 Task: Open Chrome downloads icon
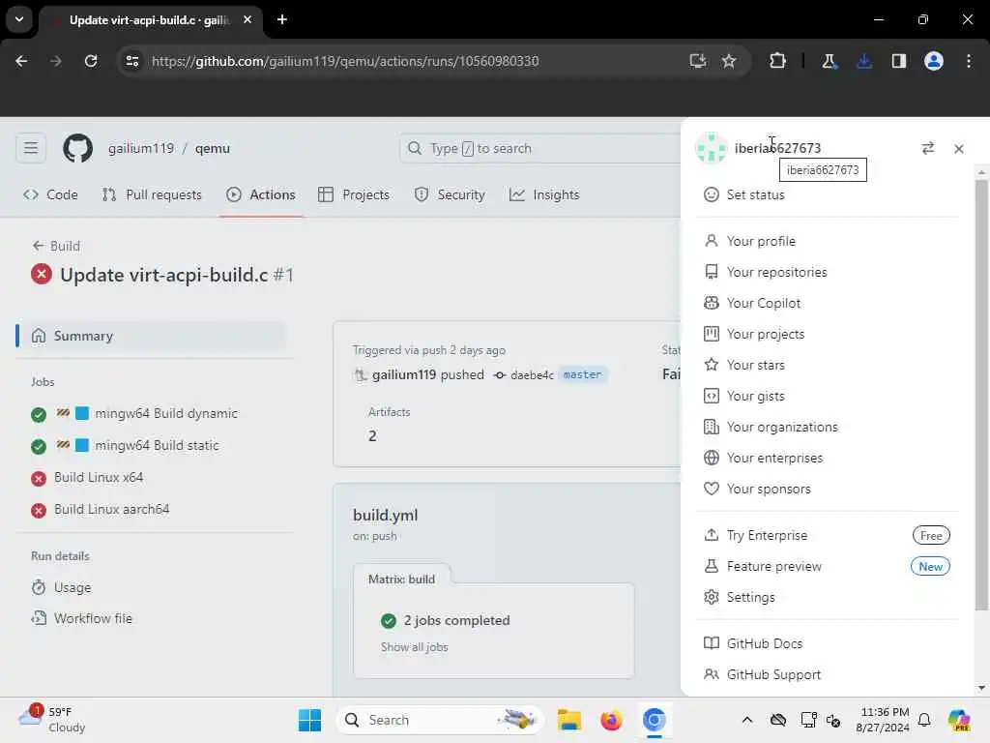[x=863, y=61]
